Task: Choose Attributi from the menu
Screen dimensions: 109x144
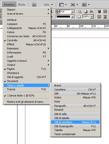Action: tap(27, 20)
